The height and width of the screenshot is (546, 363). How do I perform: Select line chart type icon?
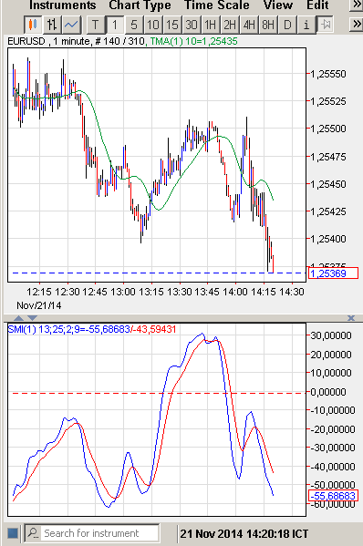pyautogui.click(x=71, y=25)
